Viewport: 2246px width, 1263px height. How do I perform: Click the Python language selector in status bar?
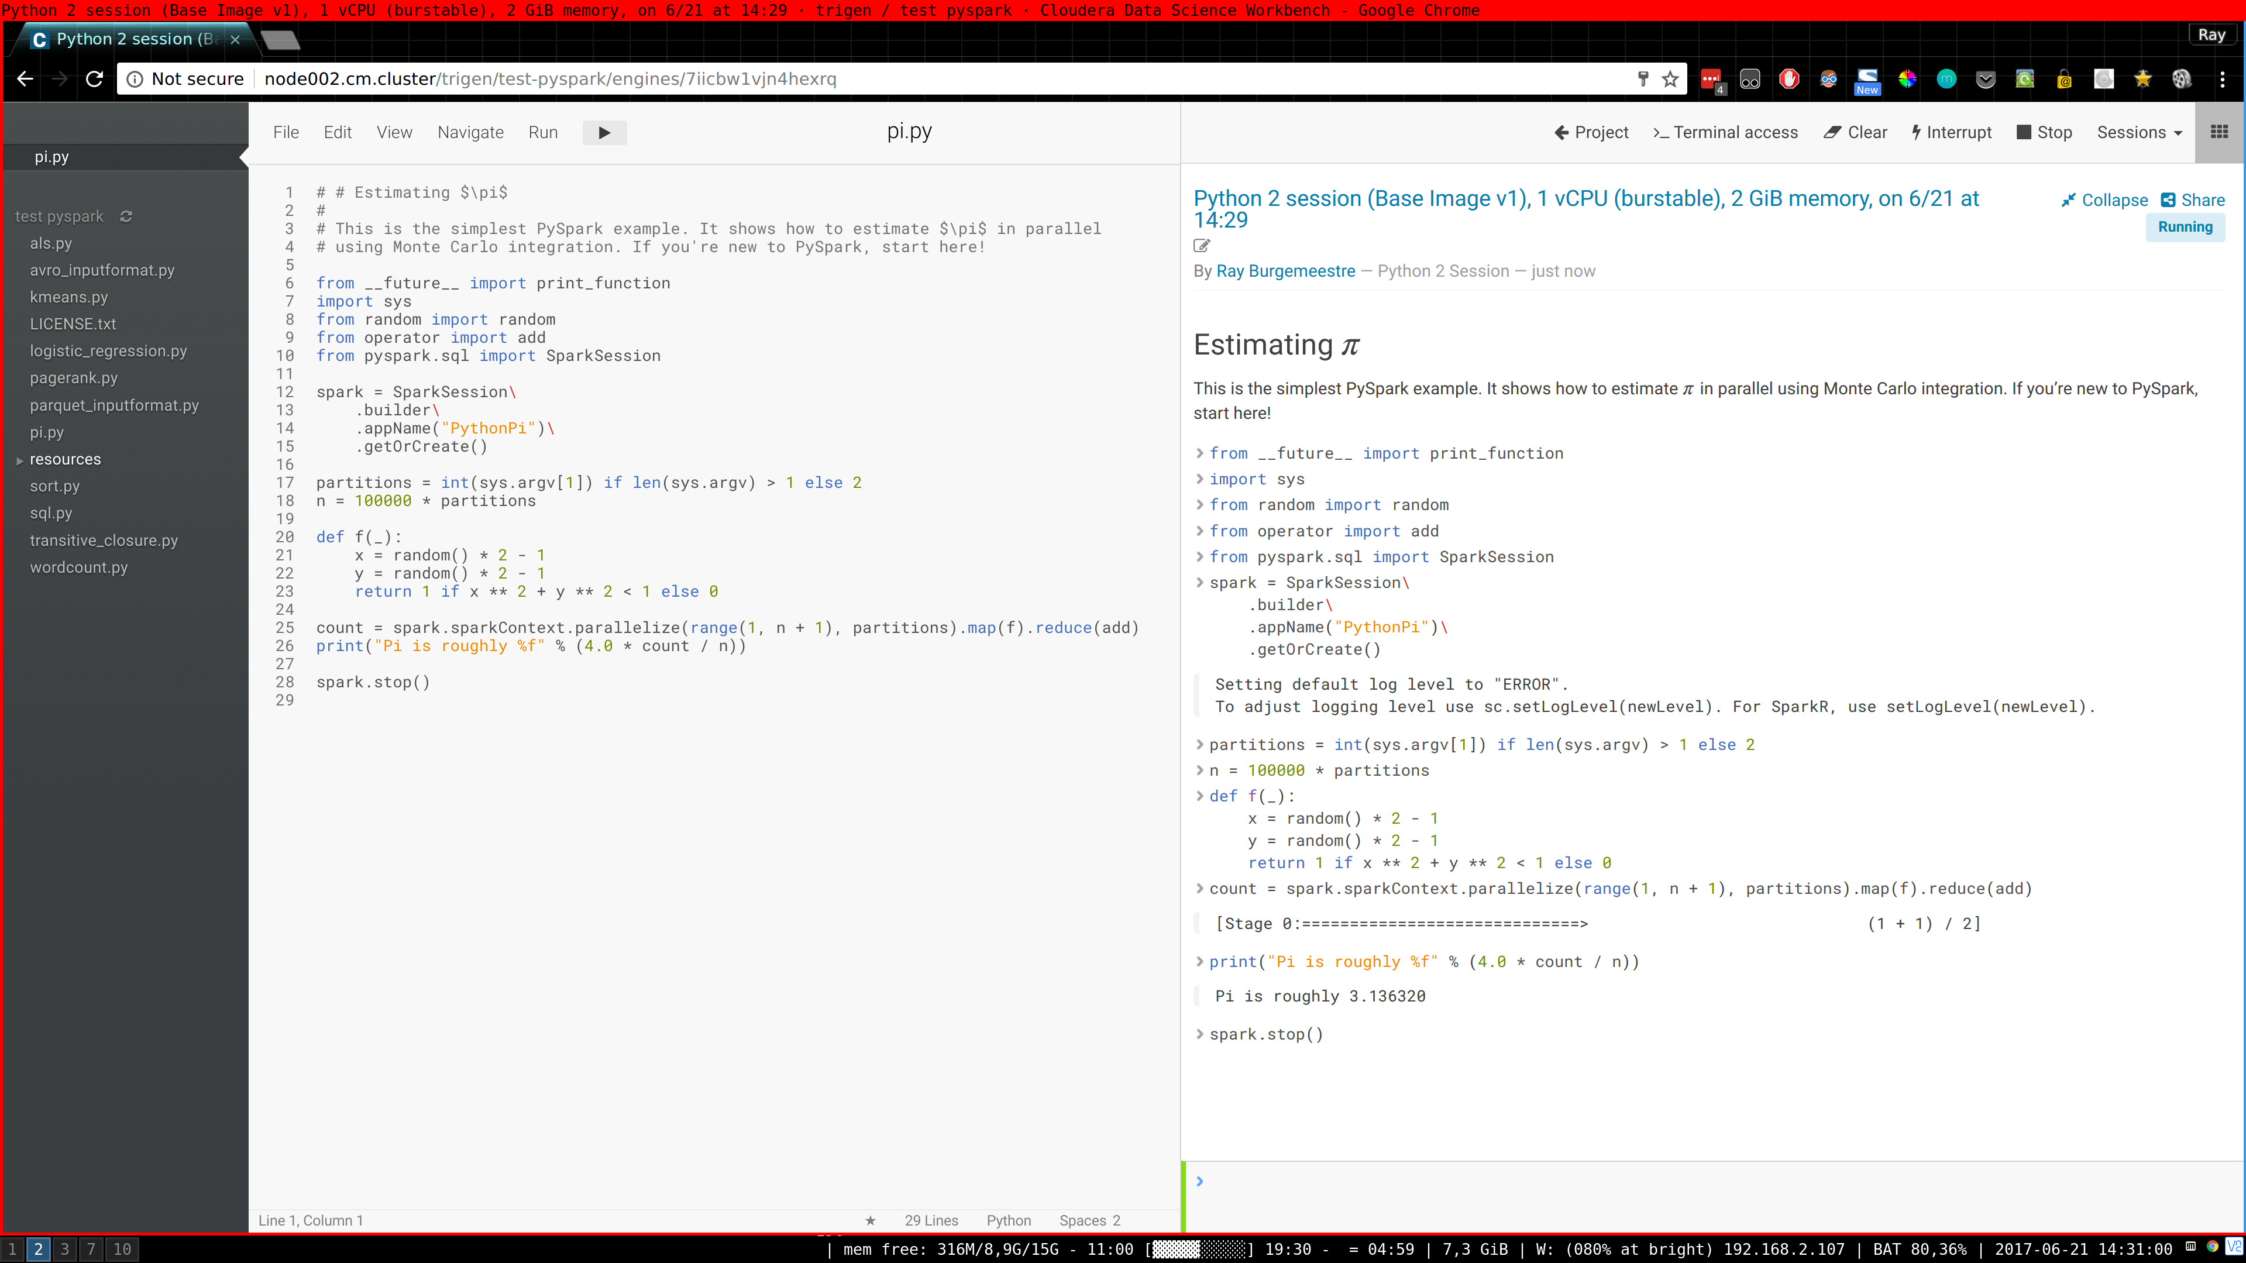[1009, 1220]
